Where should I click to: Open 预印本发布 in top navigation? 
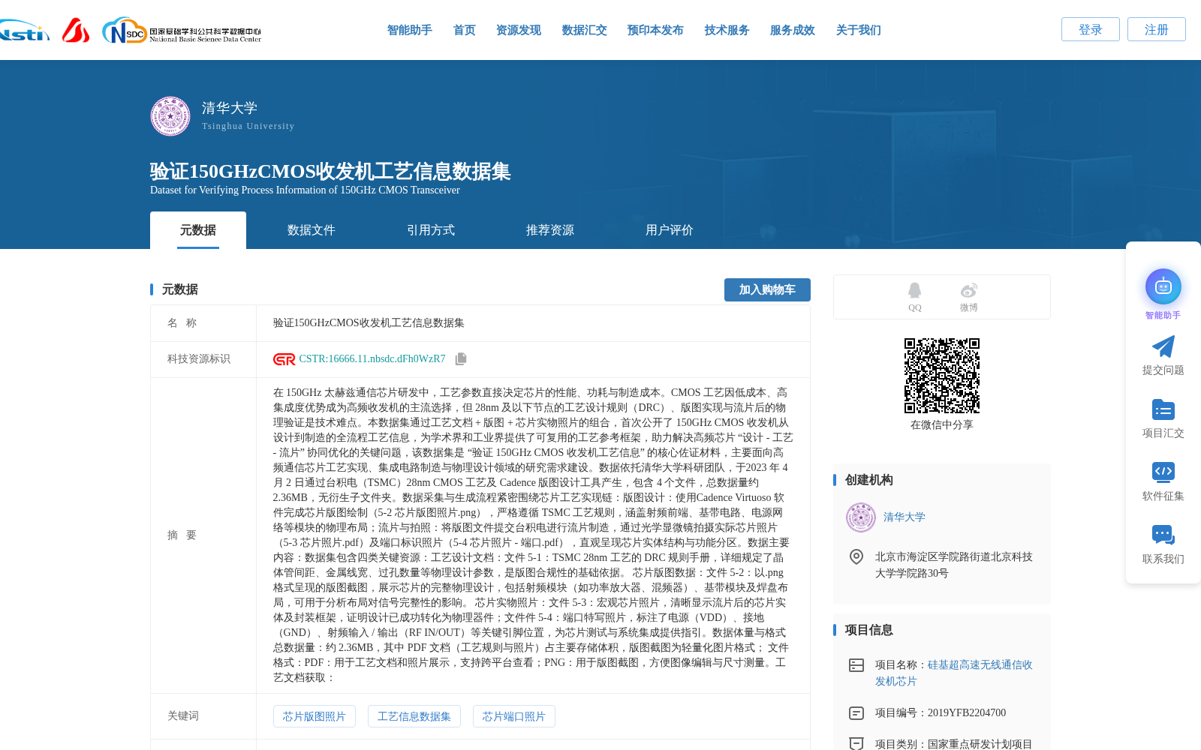click(x=655, y=30)
